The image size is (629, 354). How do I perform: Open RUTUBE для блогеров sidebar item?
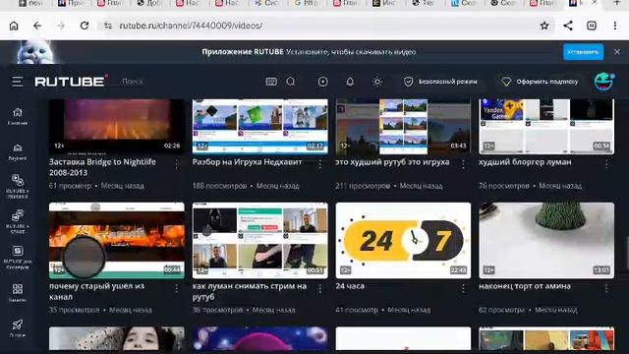pos(18,258)
